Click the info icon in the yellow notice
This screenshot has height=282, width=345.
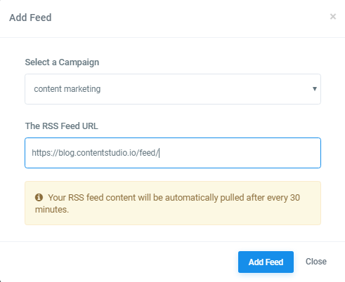pos(39,197)
